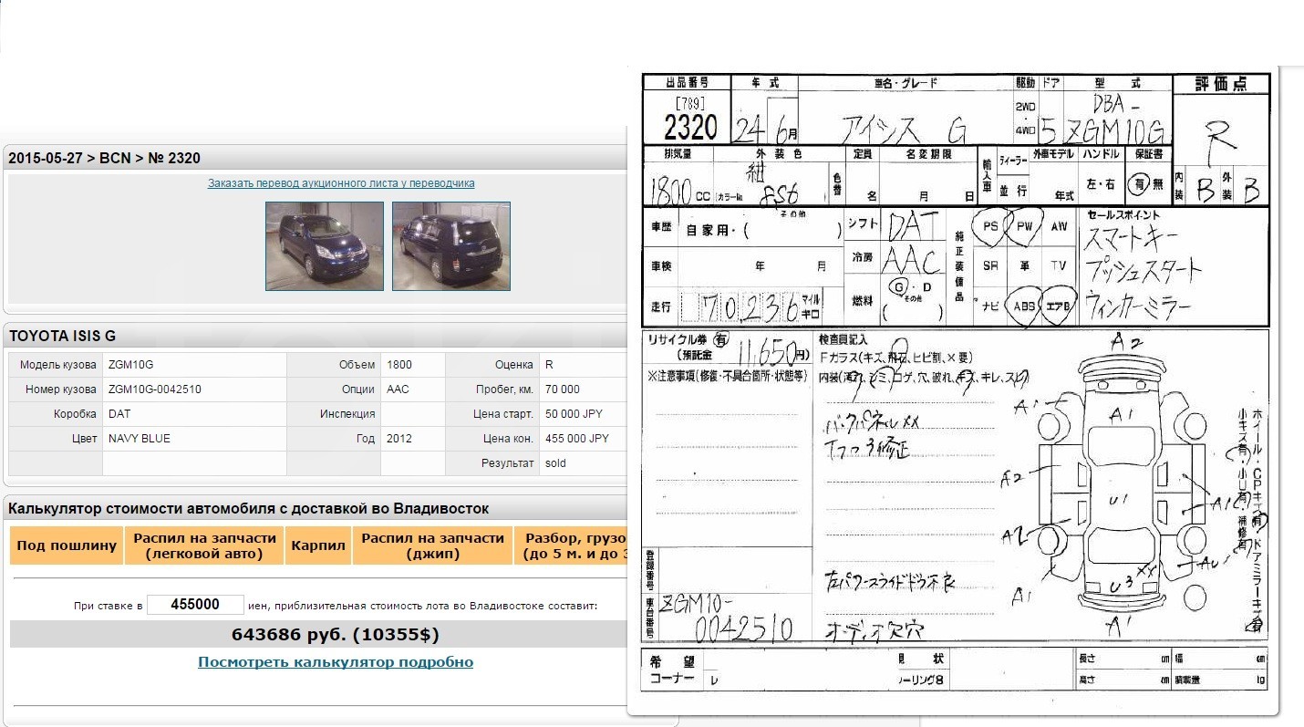Click the body model value 'ZGM10G'

pyautogui.click(x=131, y=365)
